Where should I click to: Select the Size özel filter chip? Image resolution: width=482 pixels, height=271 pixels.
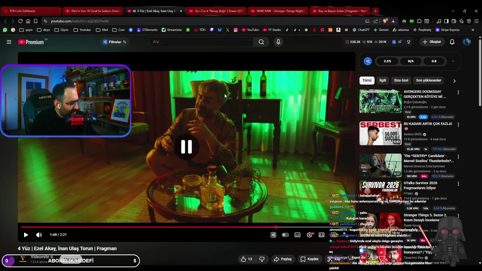[x=401, y=80]
